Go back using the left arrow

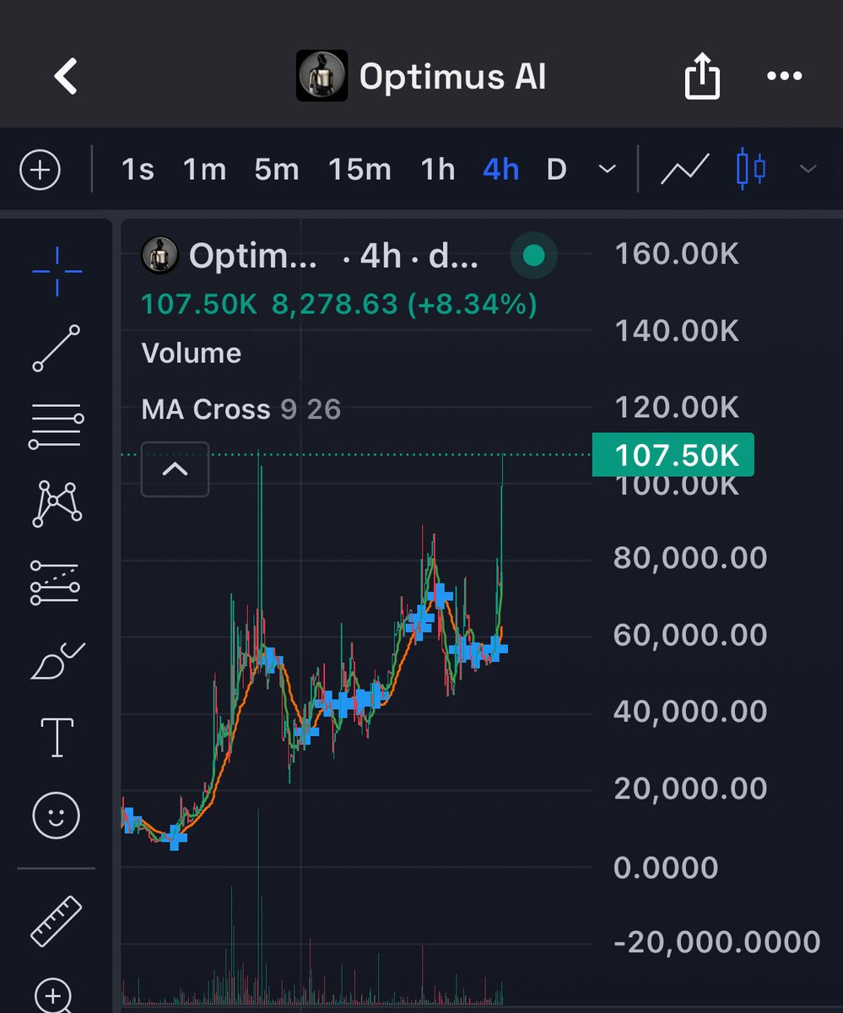point(66,76)
